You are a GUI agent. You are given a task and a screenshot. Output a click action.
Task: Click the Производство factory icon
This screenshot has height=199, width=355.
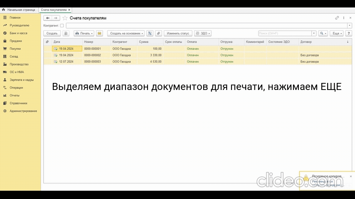point(5,64)
